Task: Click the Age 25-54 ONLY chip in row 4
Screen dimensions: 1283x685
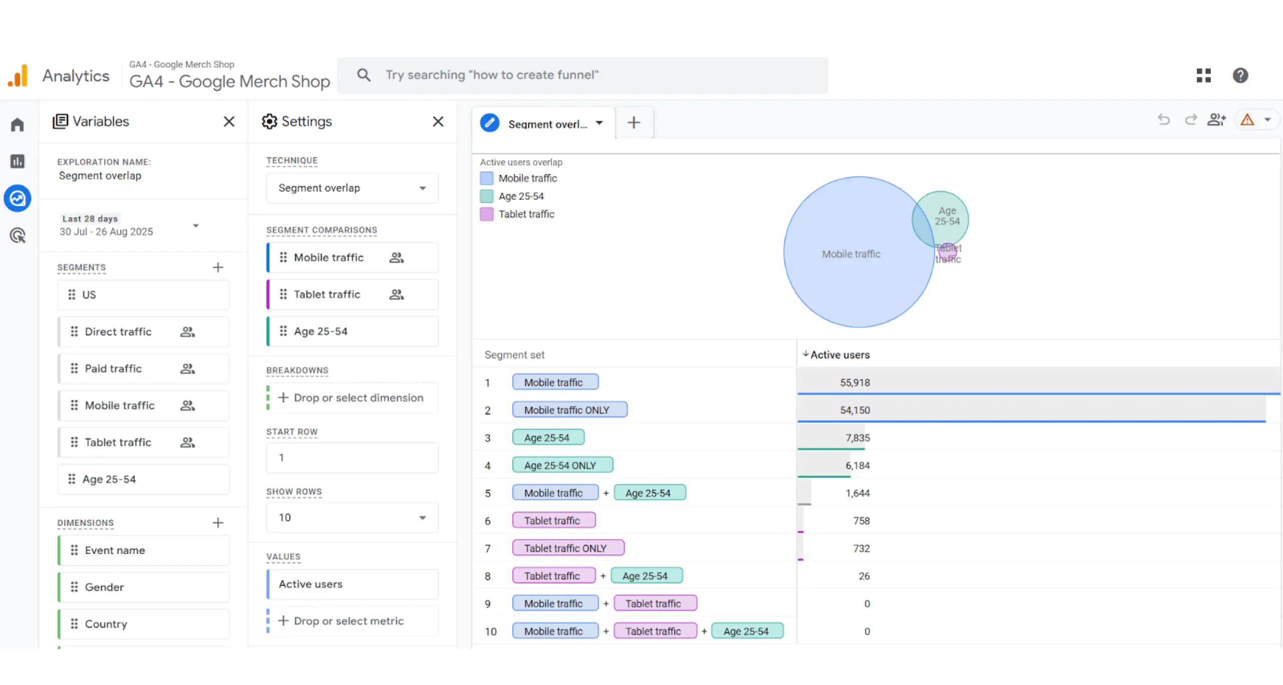Action: (x=562, y=465)
